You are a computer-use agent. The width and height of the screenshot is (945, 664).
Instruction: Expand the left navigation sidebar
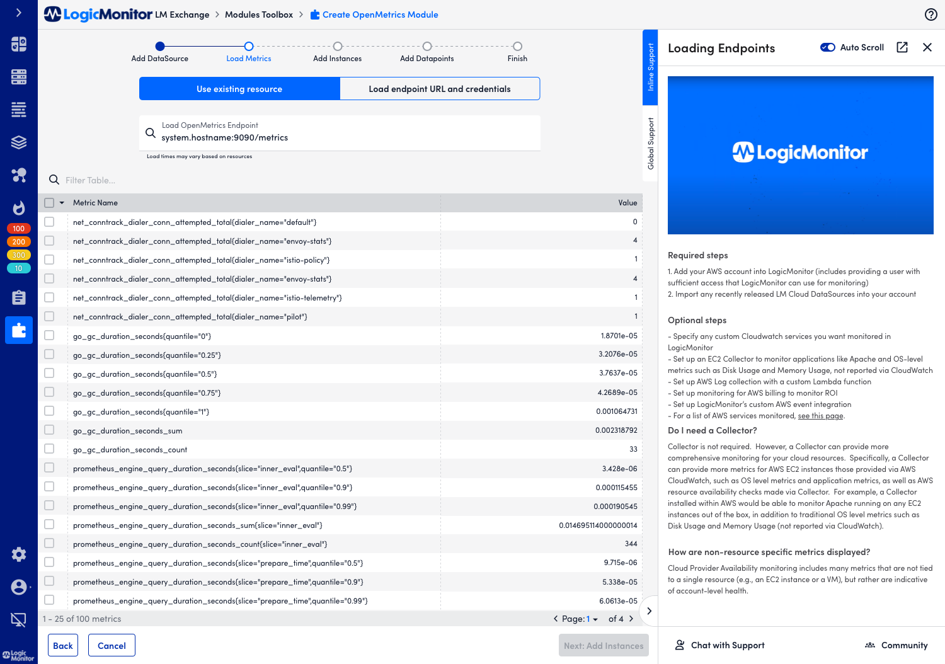click(x=19, y=12)
